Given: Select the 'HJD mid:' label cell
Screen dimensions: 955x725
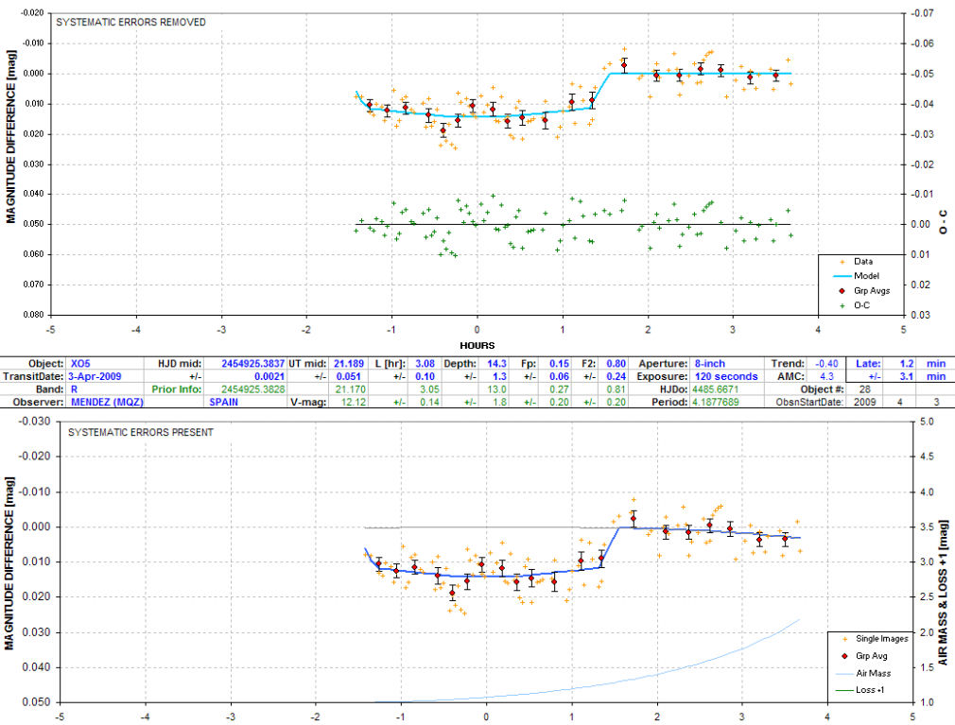Looking at the screenshot, I should tap(179, 363).
